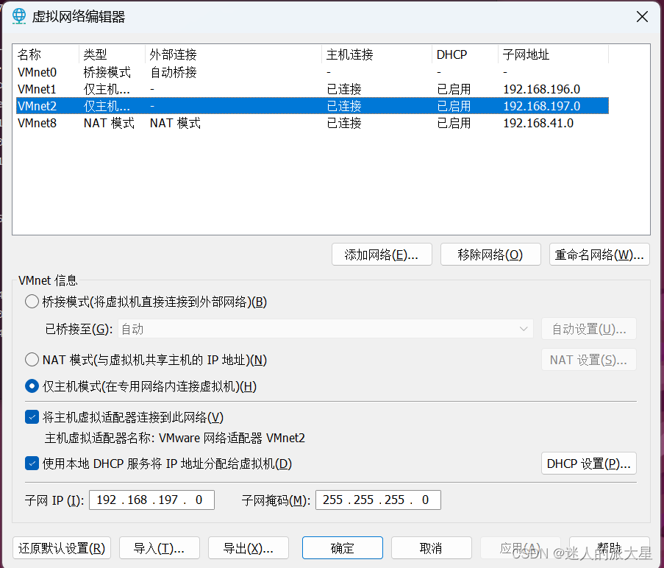This screenshot has height=568, width=664.
Task: Select the VMnet1 row
Action: pyautogui.click(x=313, y=89)
